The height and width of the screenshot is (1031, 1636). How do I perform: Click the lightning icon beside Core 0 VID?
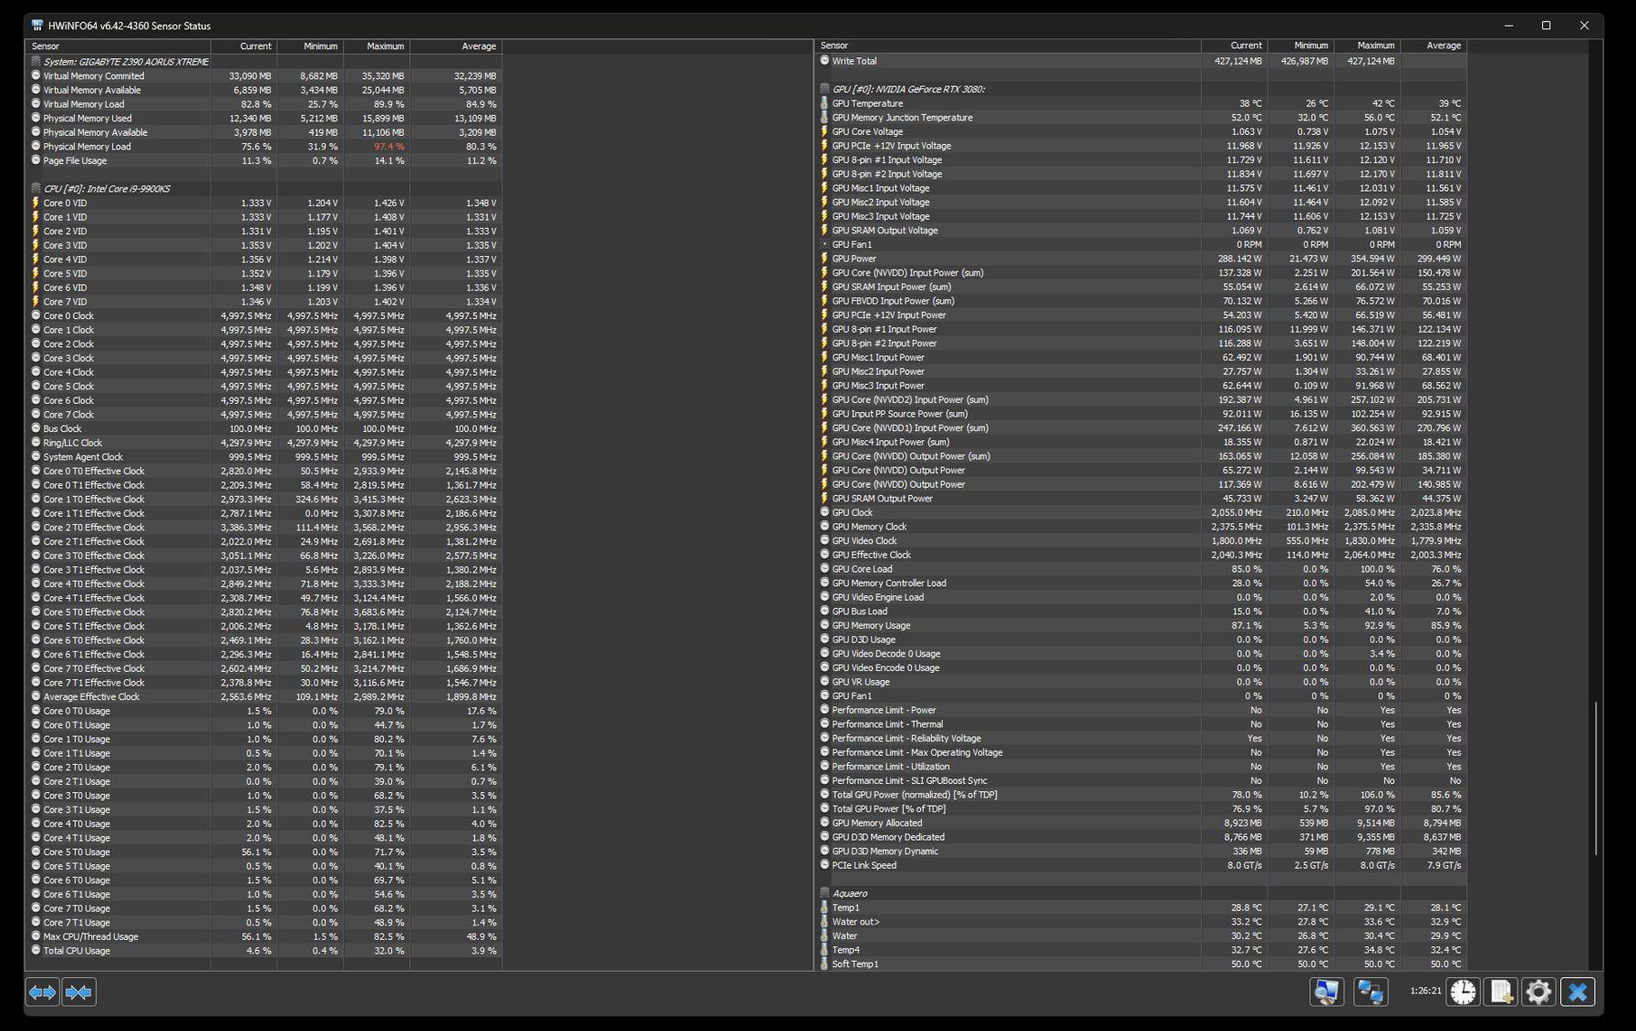(36, 203)
